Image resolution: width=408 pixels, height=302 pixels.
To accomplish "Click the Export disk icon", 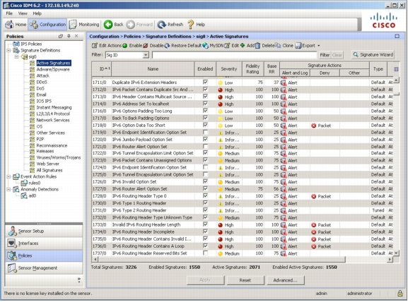I will click(x=298, y=46).
